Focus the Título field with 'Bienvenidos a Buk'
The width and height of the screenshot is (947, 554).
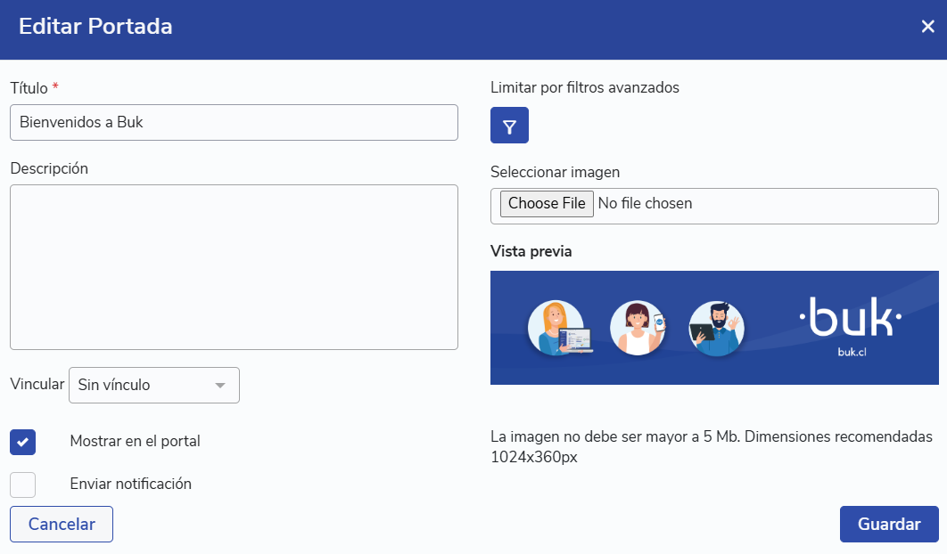click(x=234, y=123)
